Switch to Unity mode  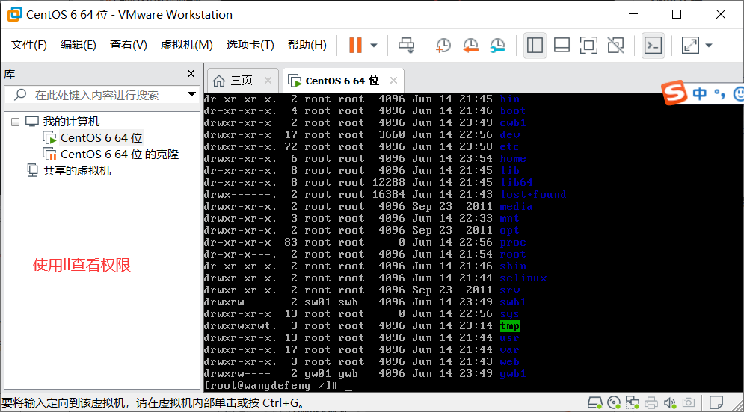click(x=616, y=46)
